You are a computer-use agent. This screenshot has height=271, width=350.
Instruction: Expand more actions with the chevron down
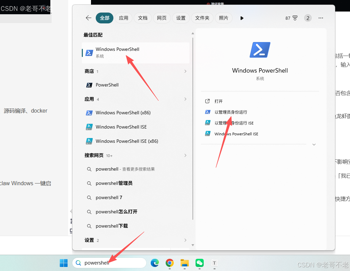click(x=314, y=144)
